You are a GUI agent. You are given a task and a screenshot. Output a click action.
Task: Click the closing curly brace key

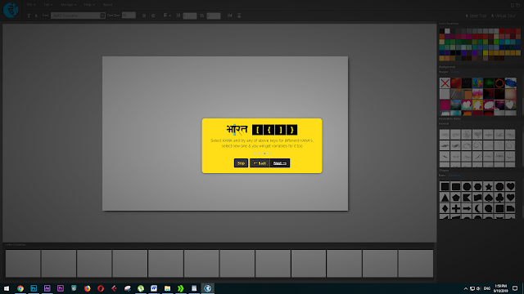291,130
